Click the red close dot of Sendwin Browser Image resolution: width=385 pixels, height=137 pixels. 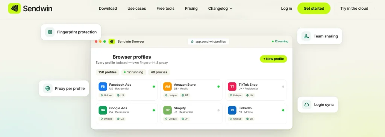pos(96,41)
